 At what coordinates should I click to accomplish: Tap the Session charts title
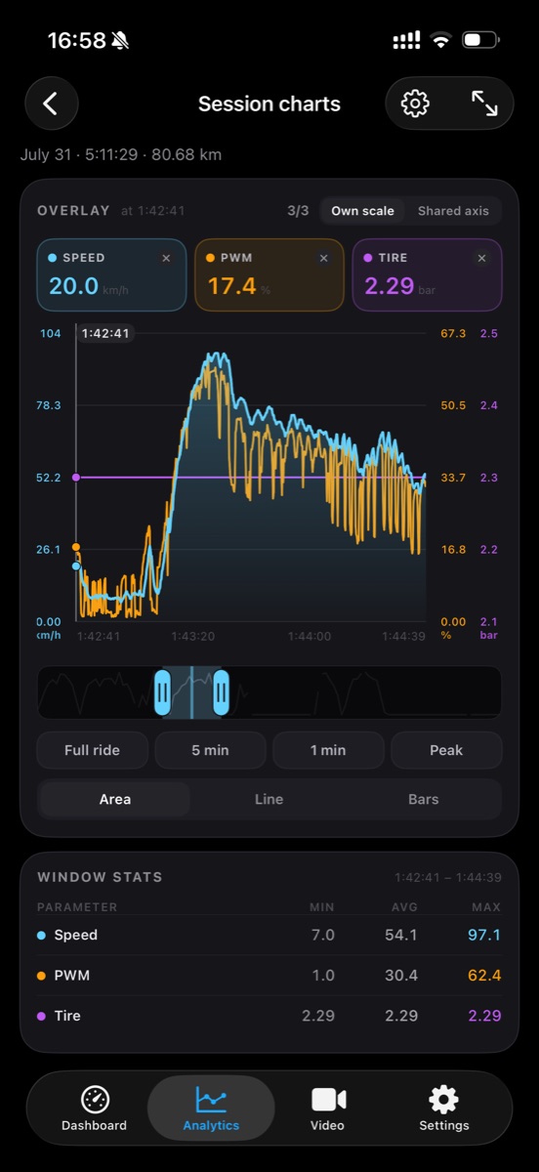coord(269,104)
